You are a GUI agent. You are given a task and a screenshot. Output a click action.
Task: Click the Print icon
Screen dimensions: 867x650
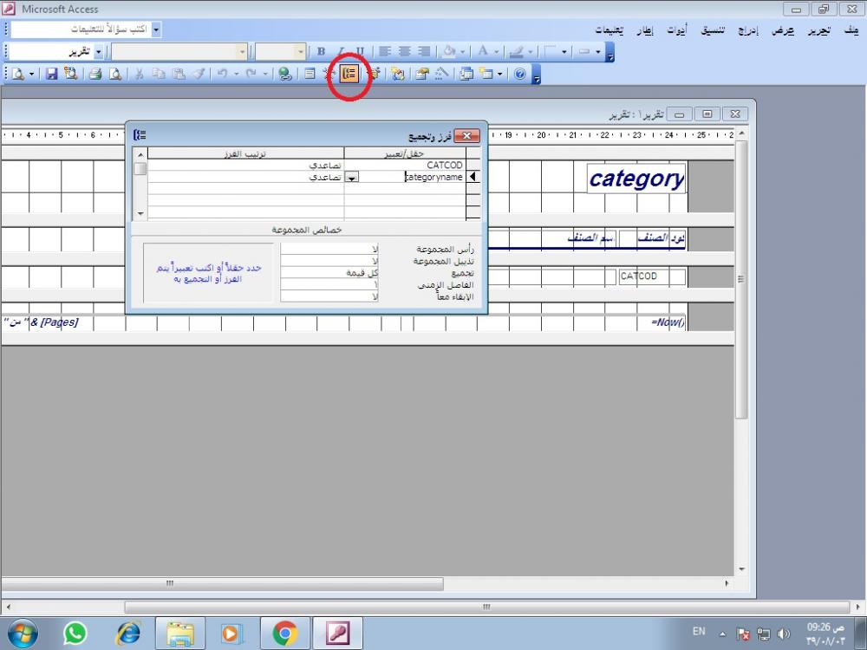click(95, 74)
